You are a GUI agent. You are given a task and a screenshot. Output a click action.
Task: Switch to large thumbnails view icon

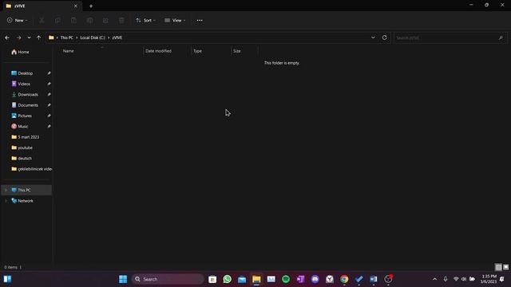pos(505,267)
